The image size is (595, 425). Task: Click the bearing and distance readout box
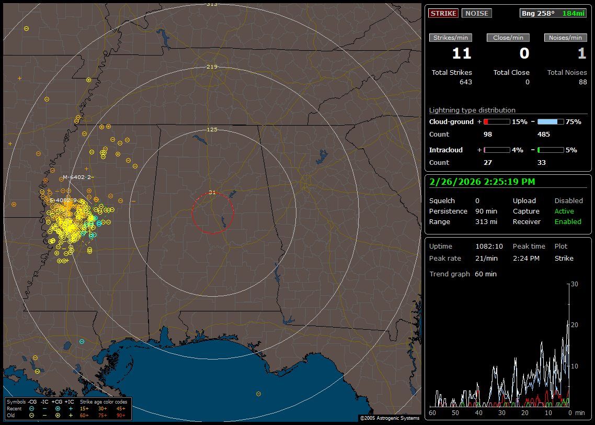pyautogui.click(x=553, y=13)
